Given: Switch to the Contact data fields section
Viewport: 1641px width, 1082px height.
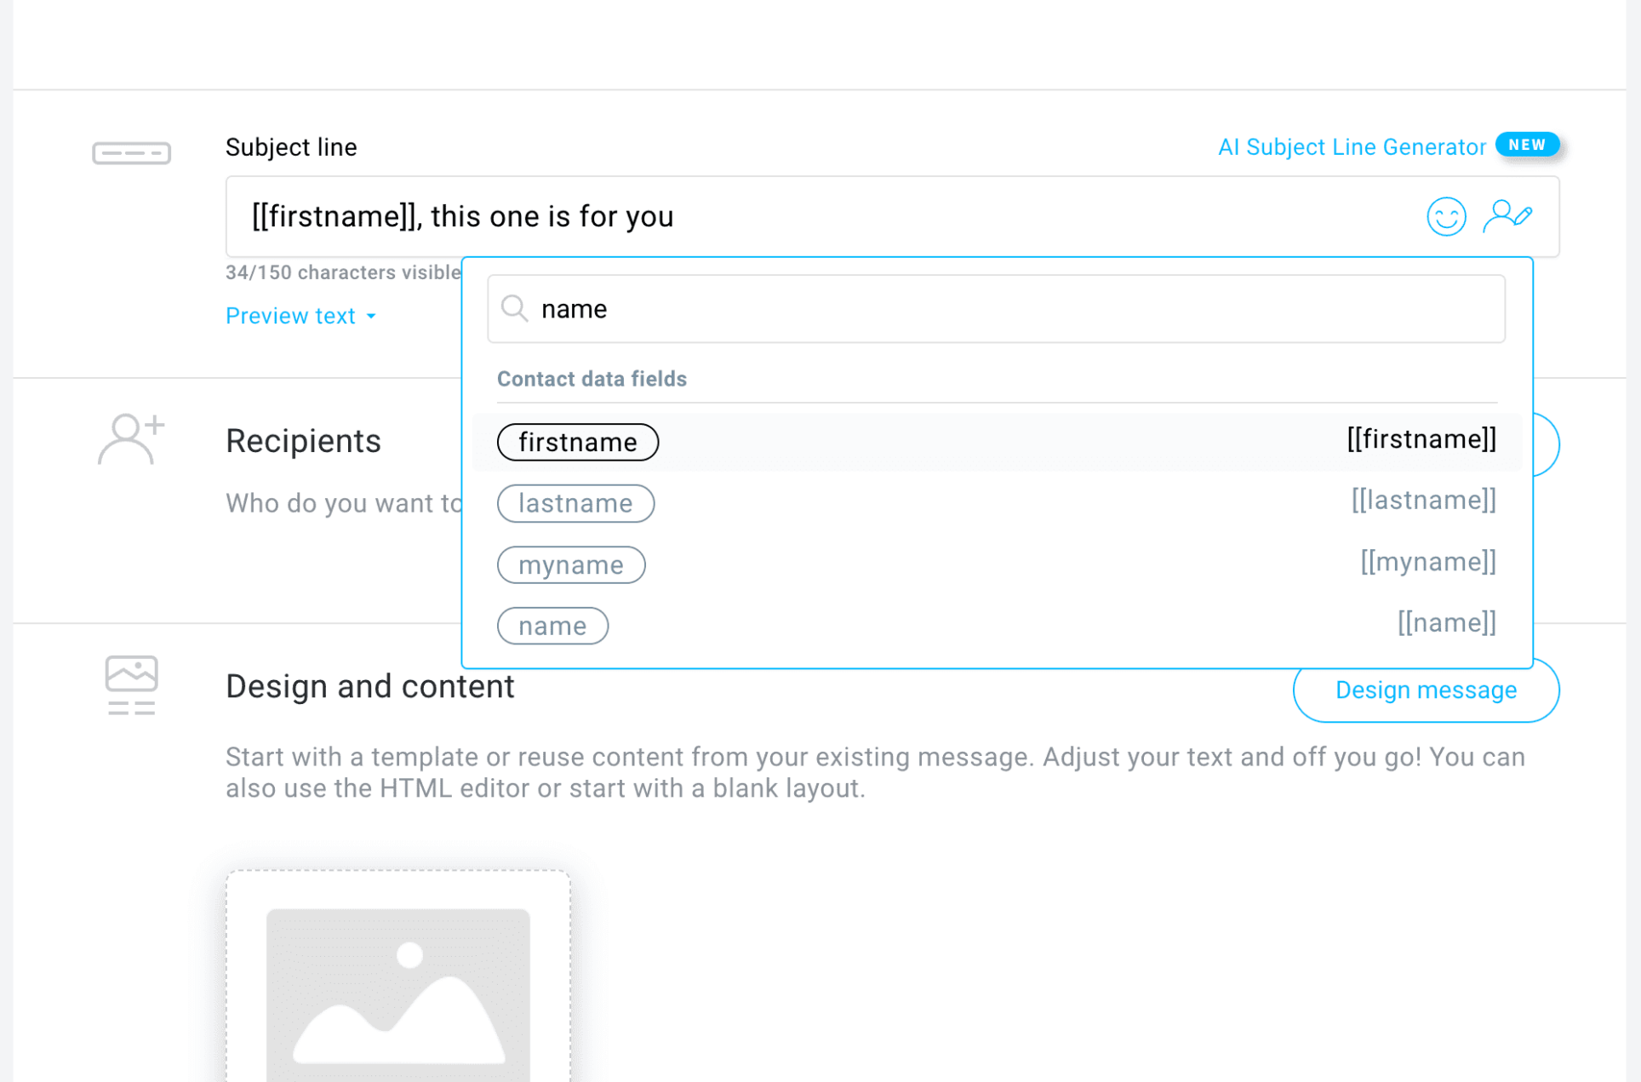Looking at the screenshot, I should click(592, 379).
